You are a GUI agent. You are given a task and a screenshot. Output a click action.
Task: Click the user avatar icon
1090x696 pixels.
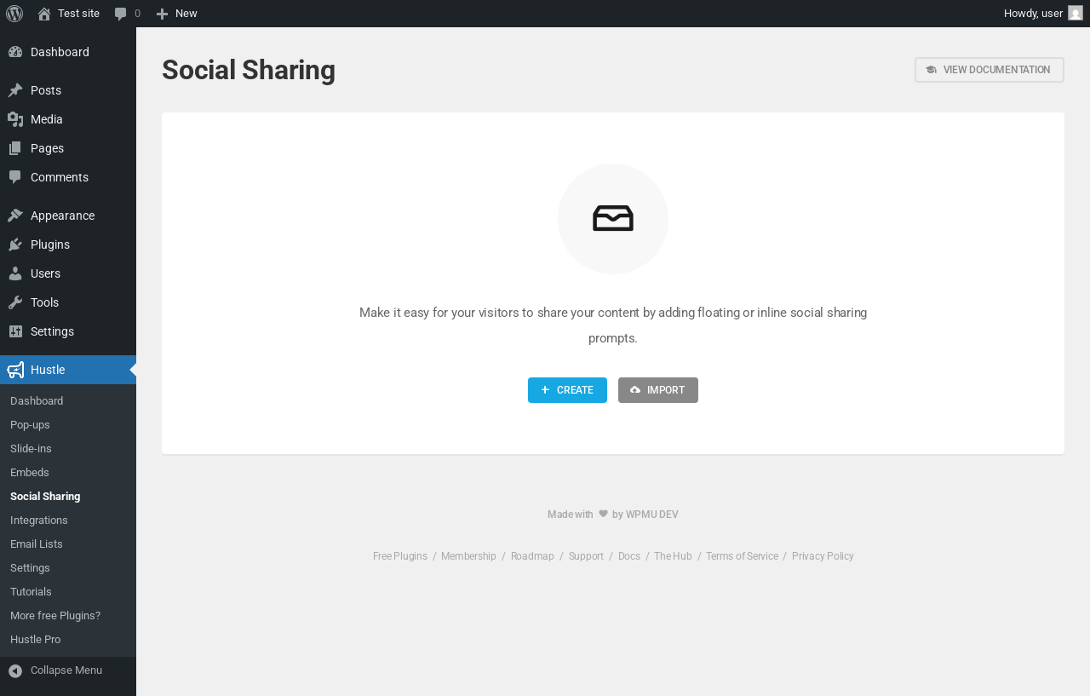(x=1076, y=13)
